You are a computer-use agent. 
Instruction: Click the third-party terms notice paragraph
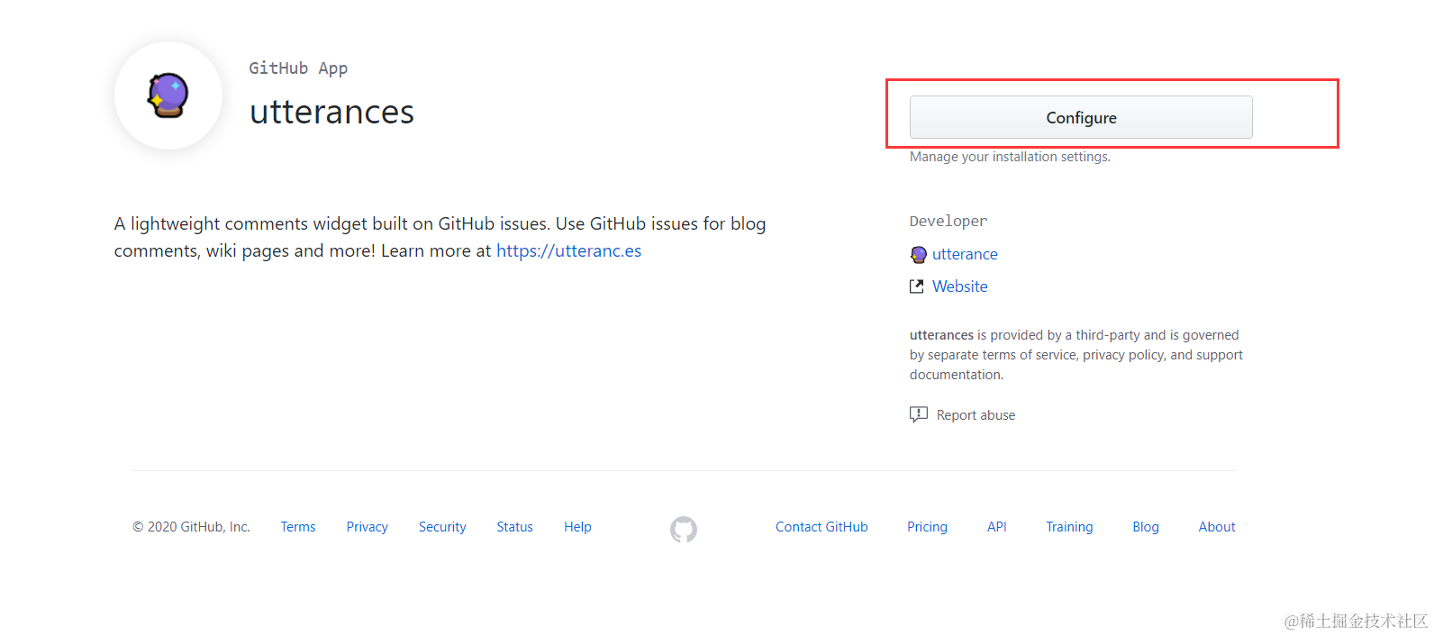(x=1076, y=355)
